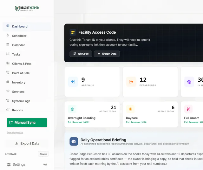This screenshot has height=170, width=203.
Task: Click the Inventory box icon
Action: (x=8, y=82)
